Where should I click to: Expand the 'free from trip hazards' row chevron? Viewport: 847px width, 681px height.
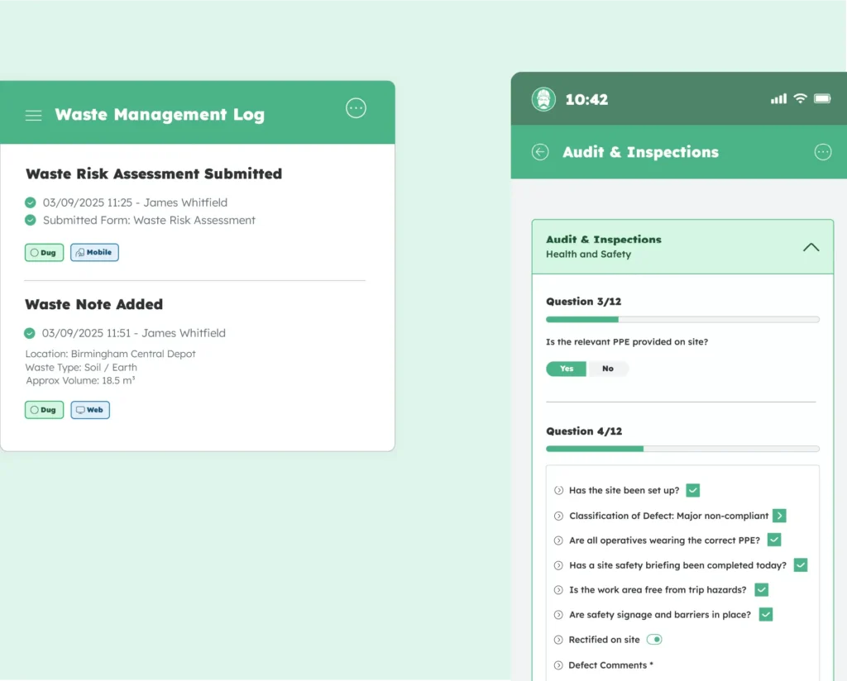(558, 590)
